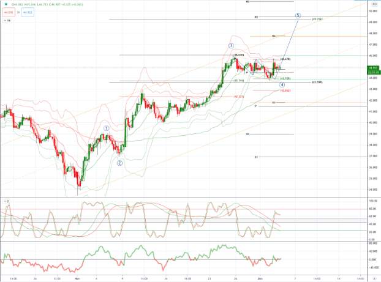381x282 pixels.
Task: Click the 50.000 price axis label
Action: tap(373, 11)
